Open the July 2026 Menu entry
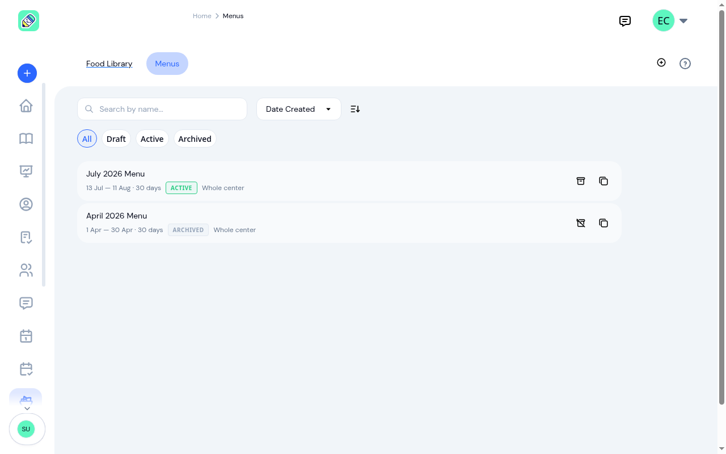This screenshot has height=454, width=726. tap(349, 181)
